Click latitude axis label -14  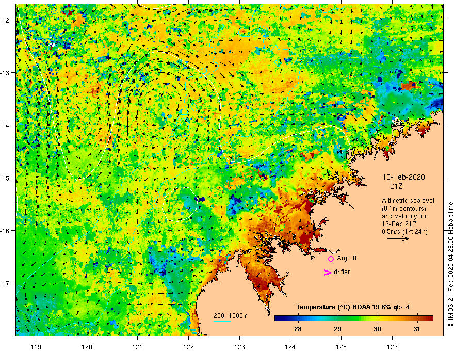(x=5, y=125)
